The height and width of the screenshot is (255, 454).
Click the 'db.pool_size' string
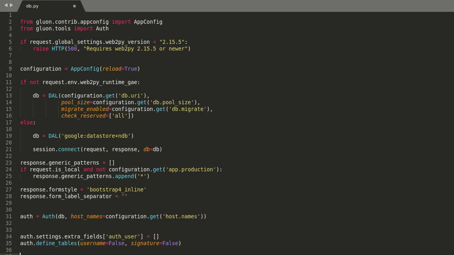point(172,102)
